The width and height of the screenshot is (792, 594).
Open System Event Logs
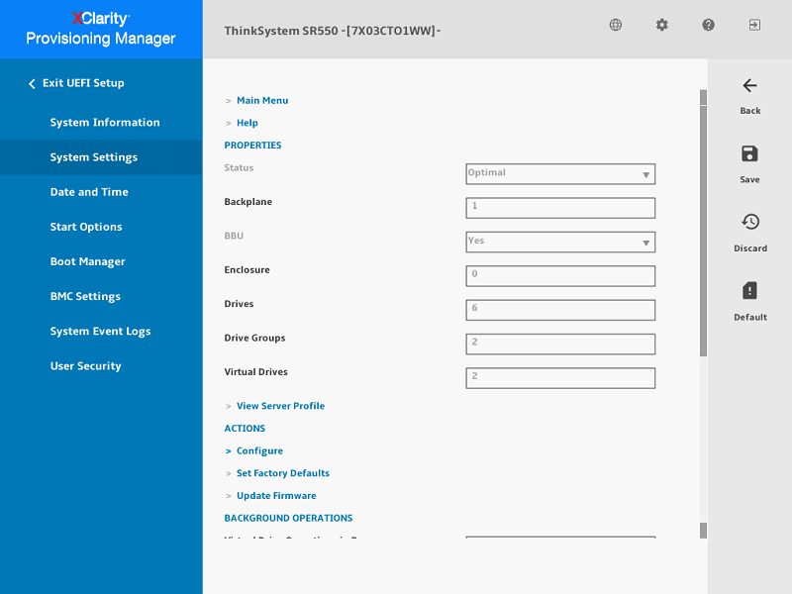(100, 332)
